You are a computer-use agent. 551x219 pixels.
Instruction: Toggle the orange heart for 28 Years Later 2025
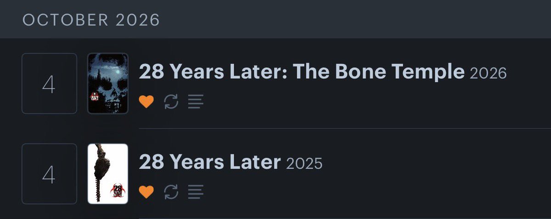(x=146, y=192)
